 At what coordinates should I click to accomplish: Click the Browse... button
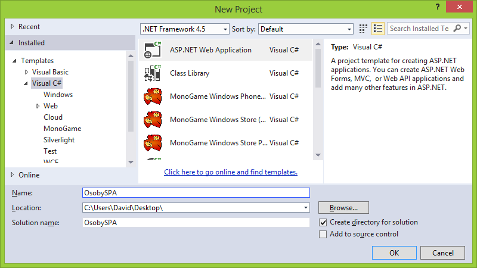(344, 208)
